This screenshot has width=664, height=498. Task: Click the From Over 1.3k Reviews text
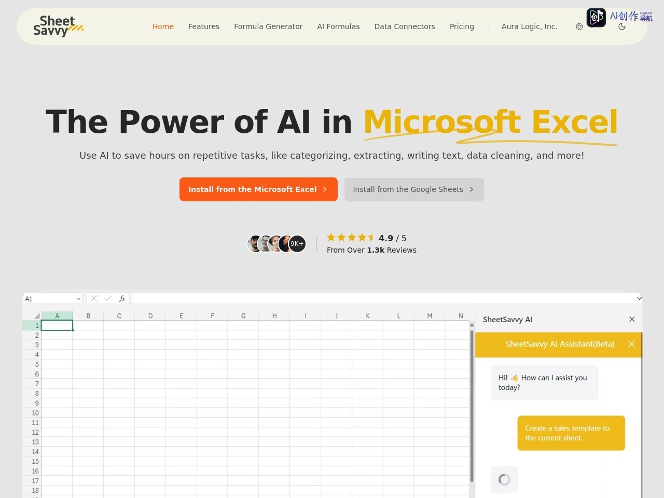(371, 250)
